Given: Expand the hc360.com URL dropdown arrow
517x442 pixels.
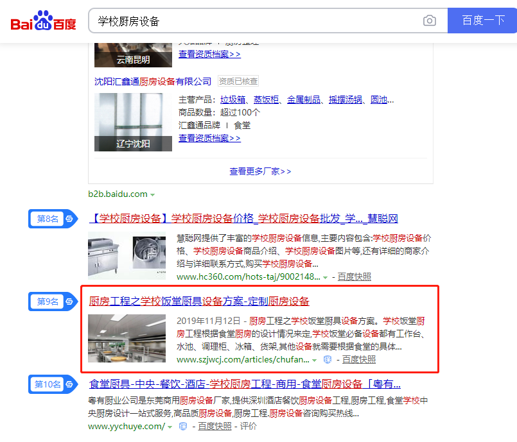Looking at the screenshot, I should click(326, 277).
